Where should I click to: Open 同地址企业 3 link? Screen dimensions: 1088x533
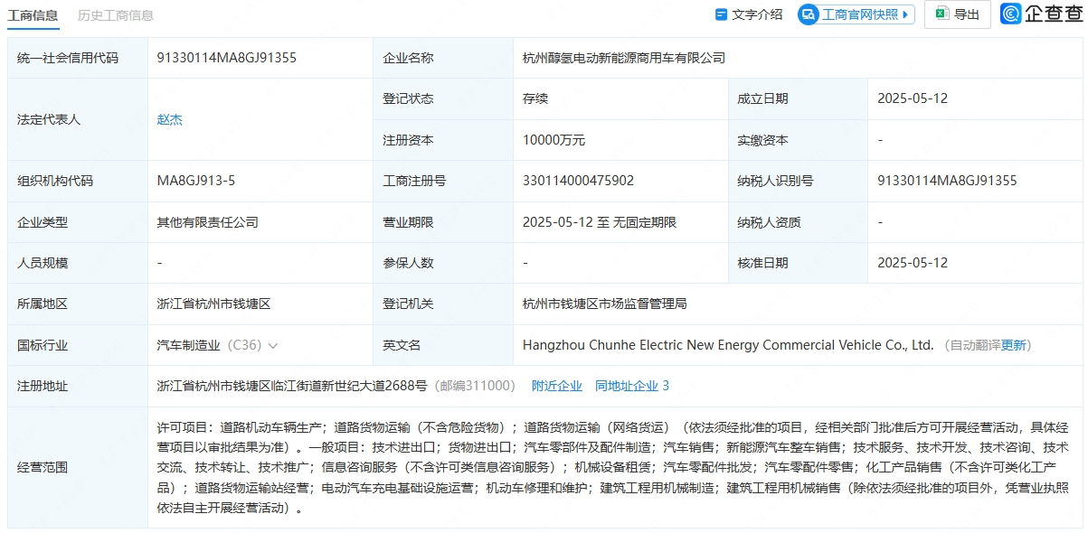[x=632, y=386]
